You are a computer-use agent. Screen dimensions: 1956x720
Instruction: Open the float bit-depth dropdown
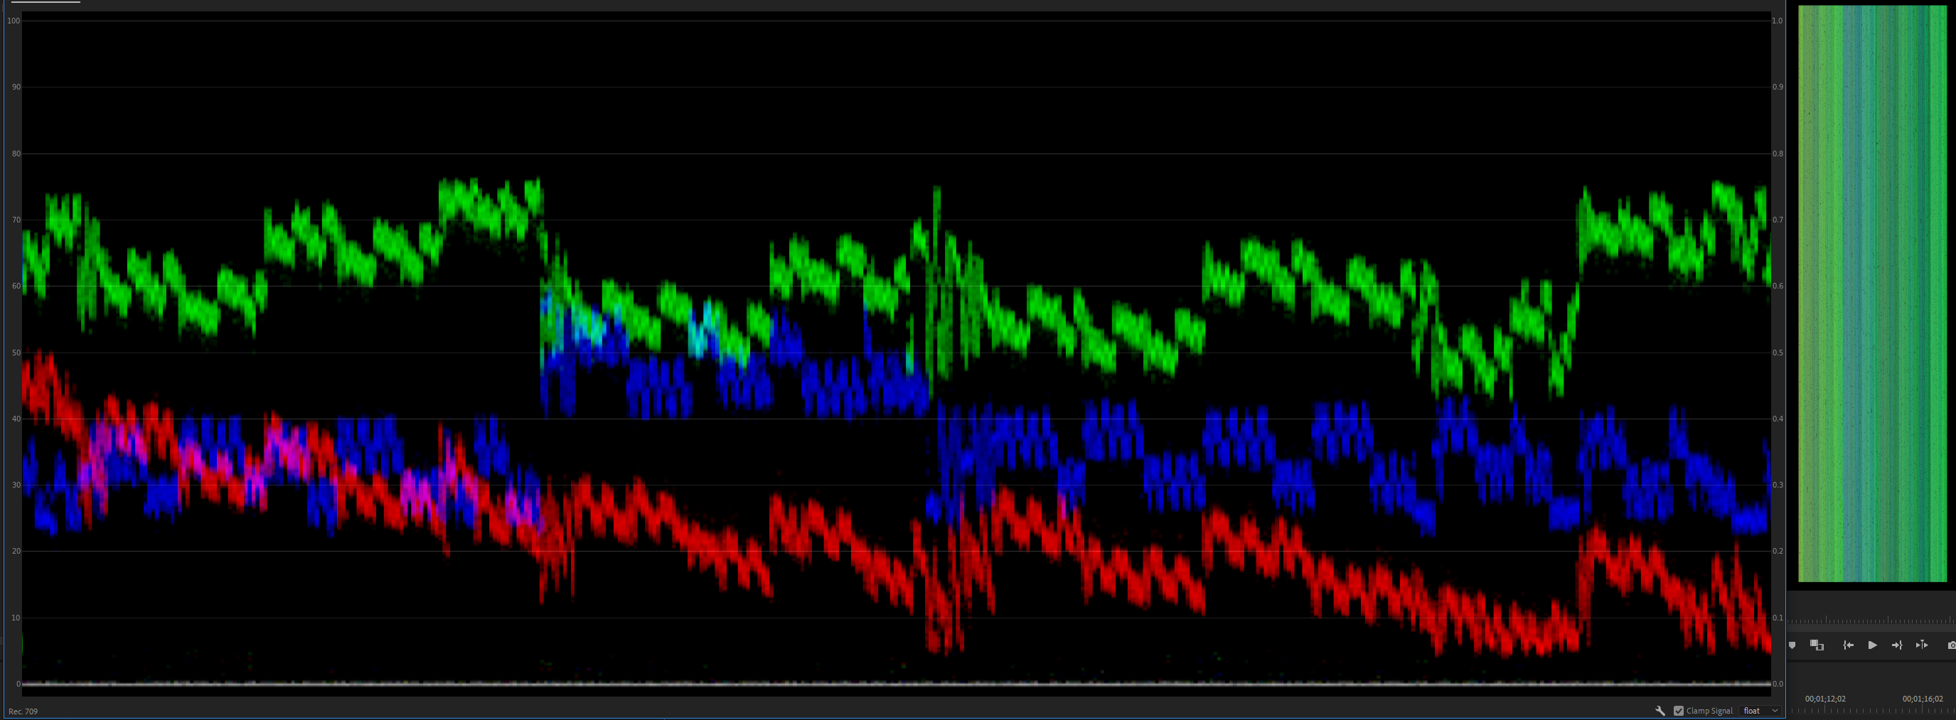[x=1760, y=711]
